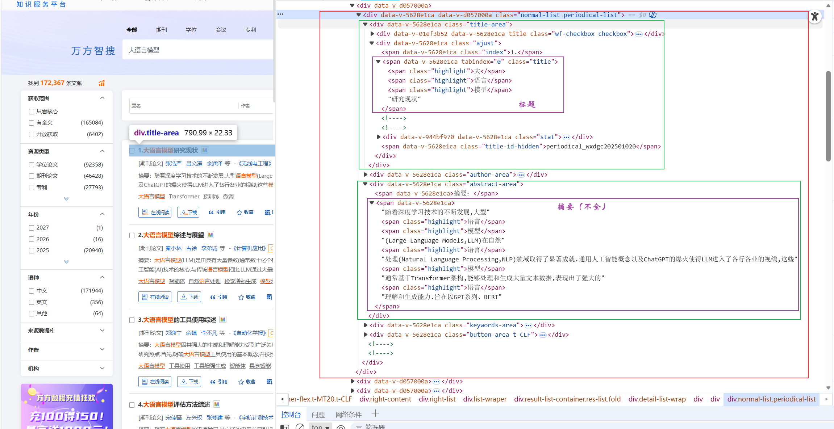Click the Transformer keyword link

pos(184,197)
